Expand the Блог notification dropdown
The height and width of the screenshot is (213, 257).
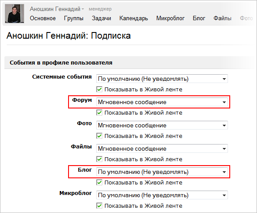pos(162,172)
